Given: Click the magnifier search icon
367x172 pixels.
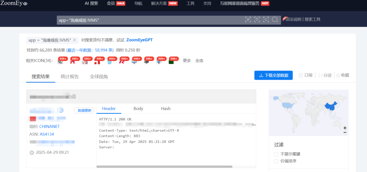Looking at the screenshot, I should (x=275, y=19).
